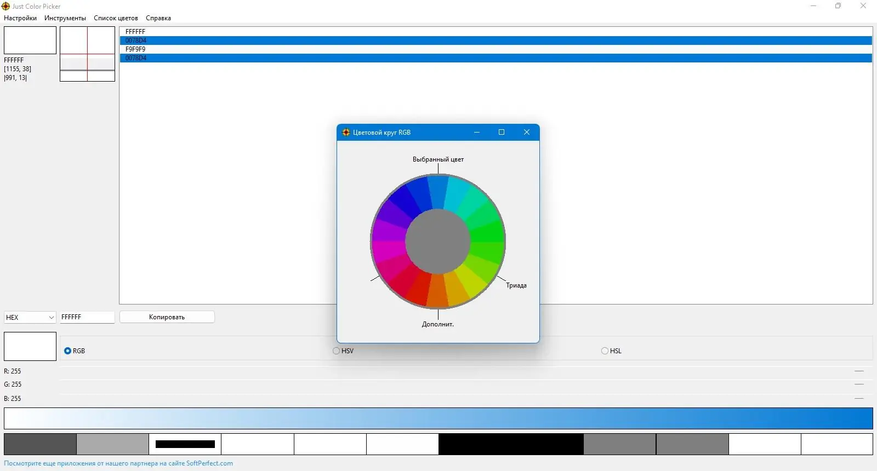Click the current color preview box above FFFFFF label
This screenshot has width=877, height=471.
[30, 41]
